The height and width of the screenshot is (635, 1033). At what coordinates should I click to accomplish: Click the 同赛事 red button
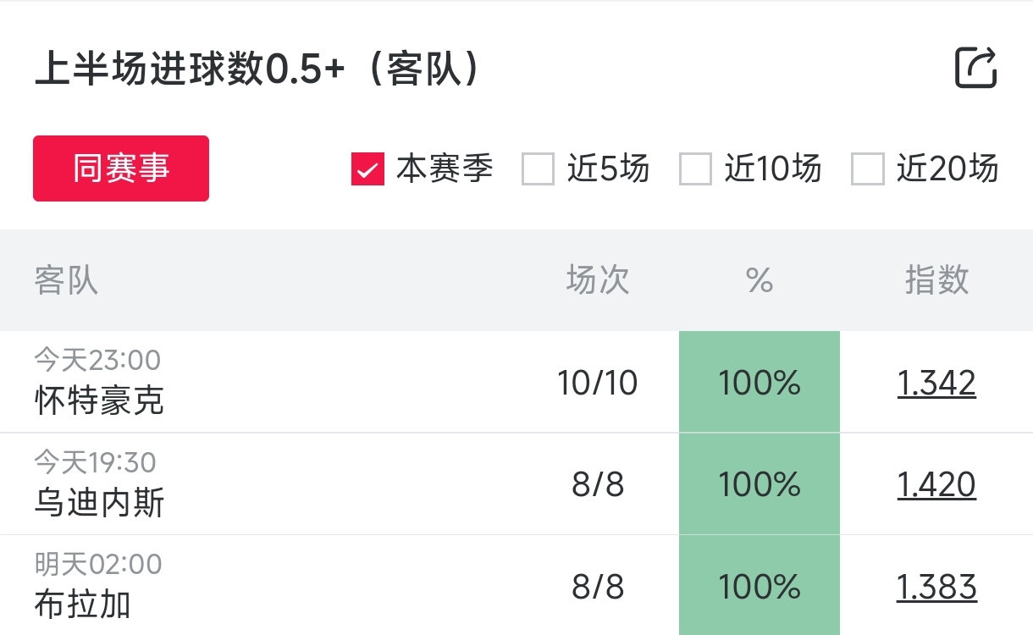(x=121, y=168)
